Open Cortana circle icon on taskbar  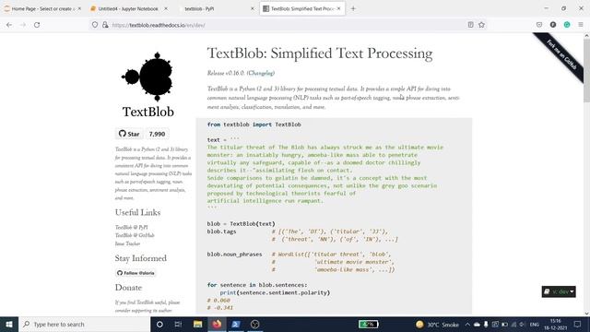click(159, 324)
